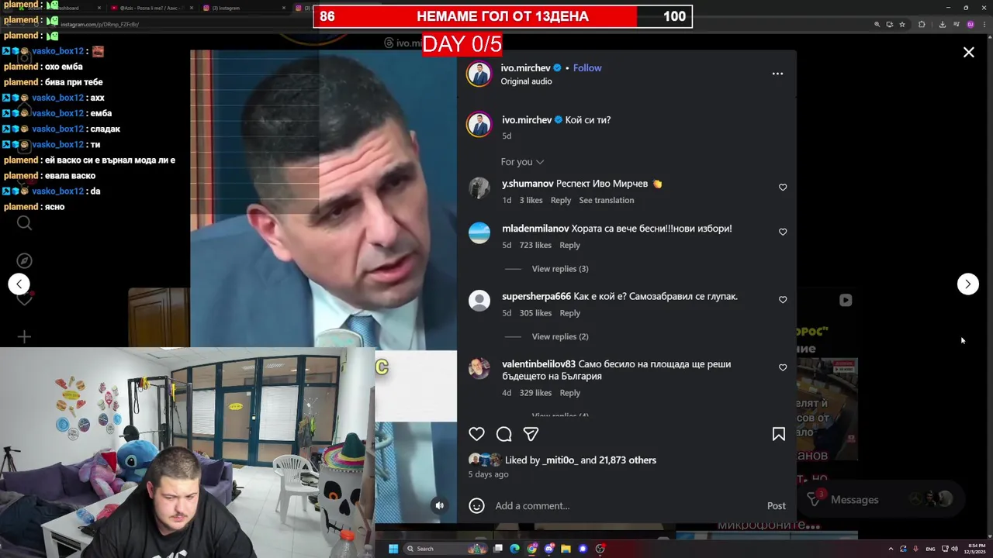Reply to supersherpa666's comment

(x=569, y=313)
